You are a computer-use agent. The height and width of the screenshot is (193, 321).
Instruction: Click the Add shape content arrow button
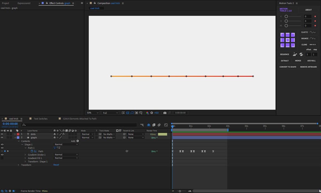pyautogui.click(x=78, y=141)
